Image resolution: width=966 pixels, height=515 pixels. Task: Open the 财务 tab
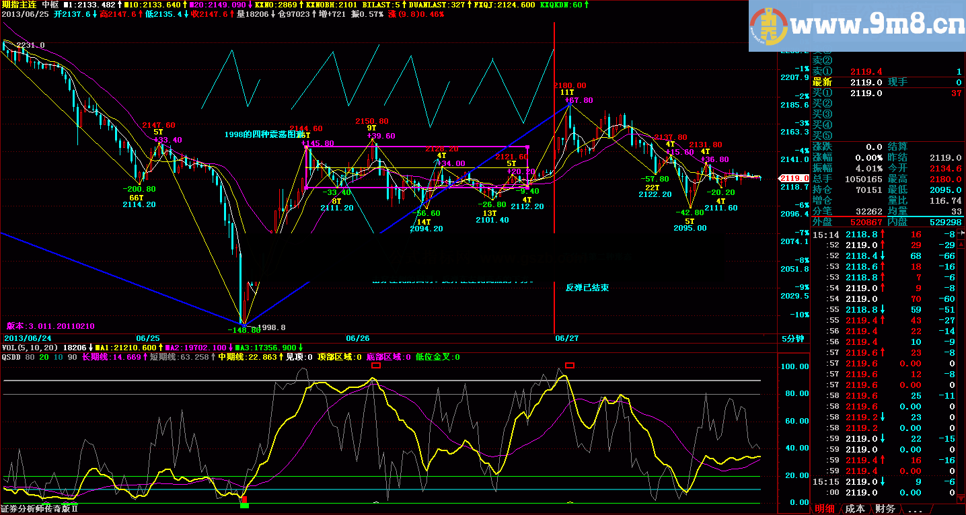885,509
